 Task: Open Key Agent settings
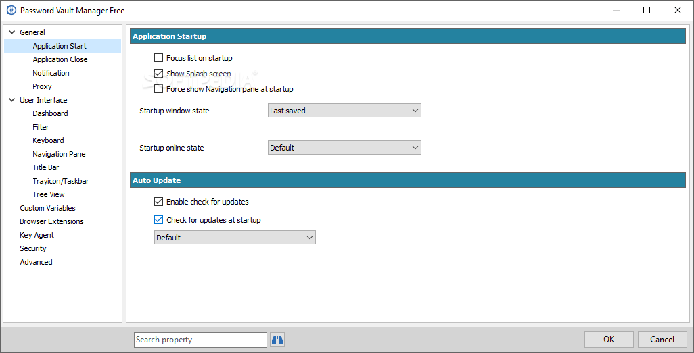[x=37, y=235]
